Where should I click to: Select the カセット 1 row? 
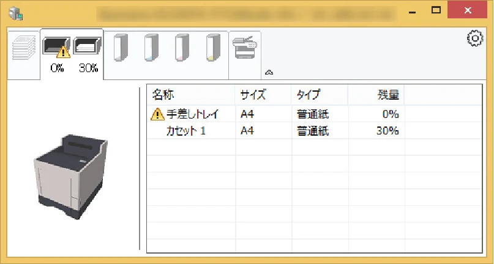(x=315, y=131)
